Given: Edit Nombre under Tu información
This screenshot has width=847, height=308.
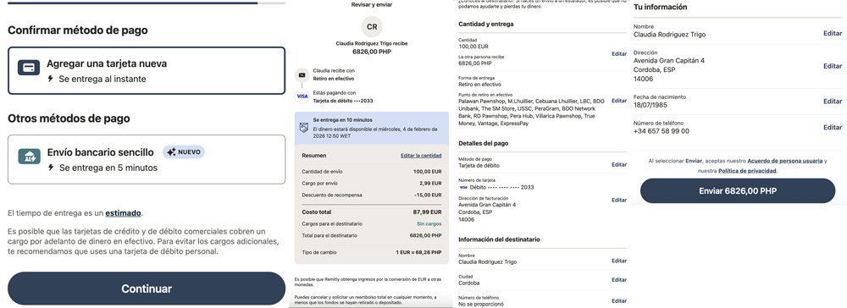Looking at the screenshot, I should [833, 34].
